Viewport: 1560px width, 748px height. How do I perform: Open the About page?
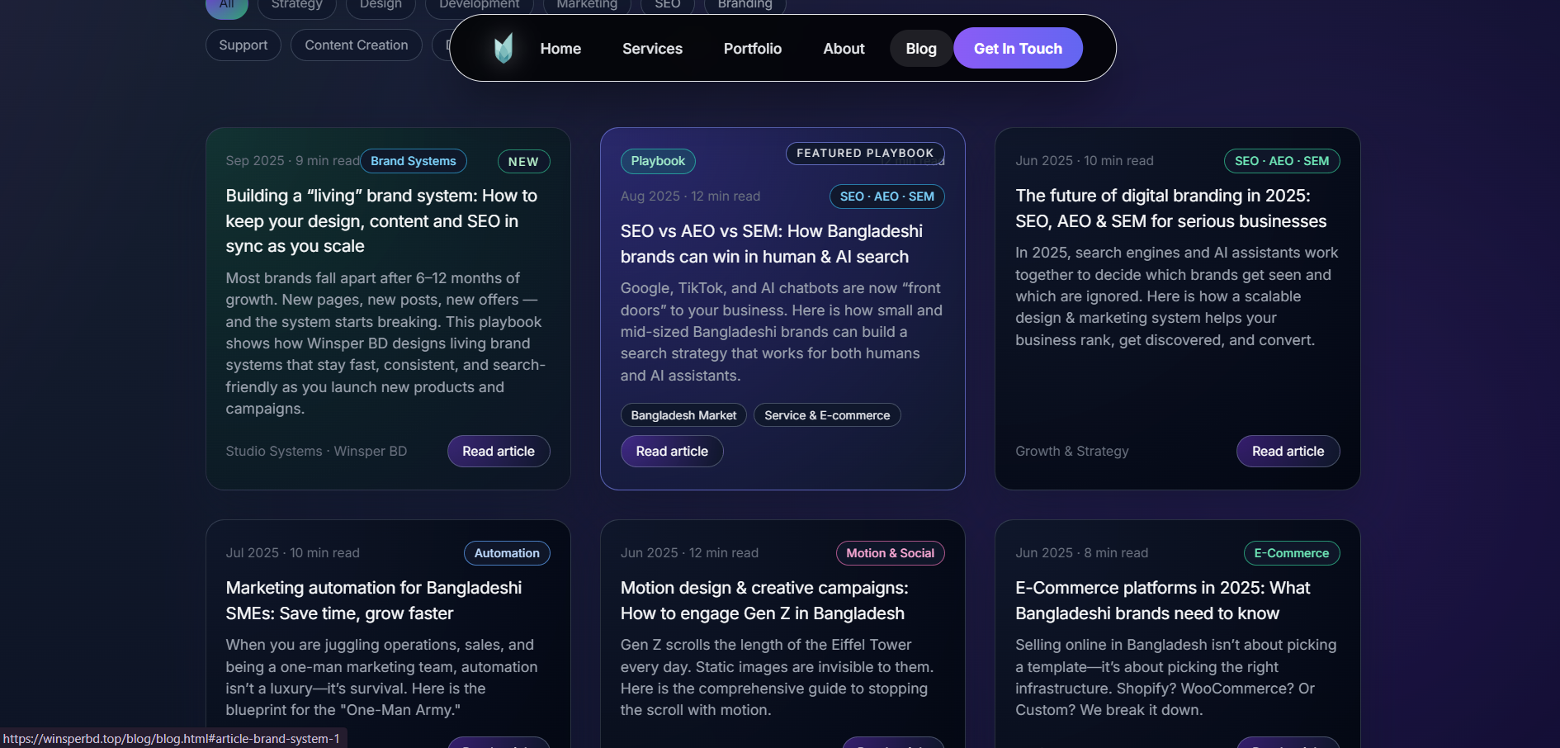[844, 48]
